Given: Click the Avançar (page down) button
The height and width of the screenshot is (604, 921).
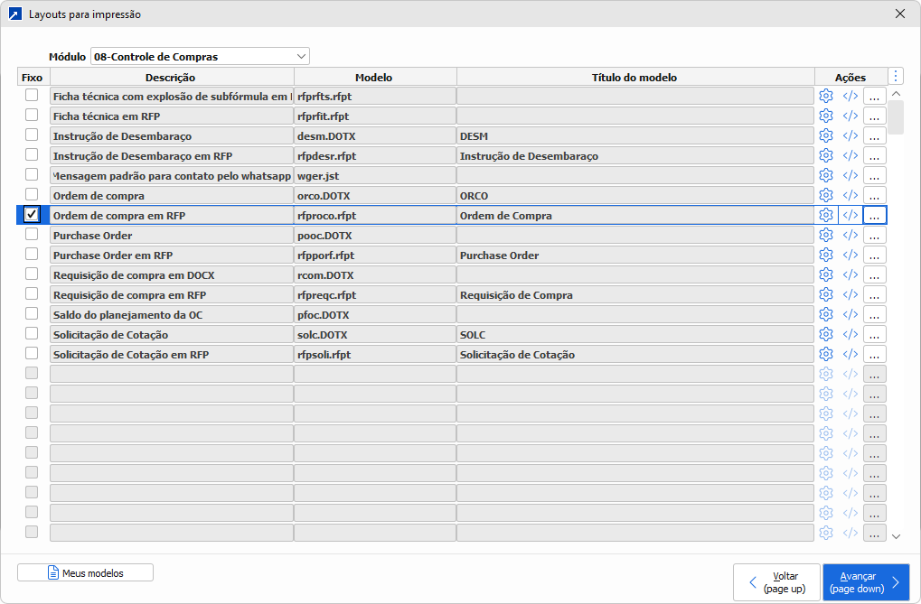Looking at the screenshot, I should [865, 582].
